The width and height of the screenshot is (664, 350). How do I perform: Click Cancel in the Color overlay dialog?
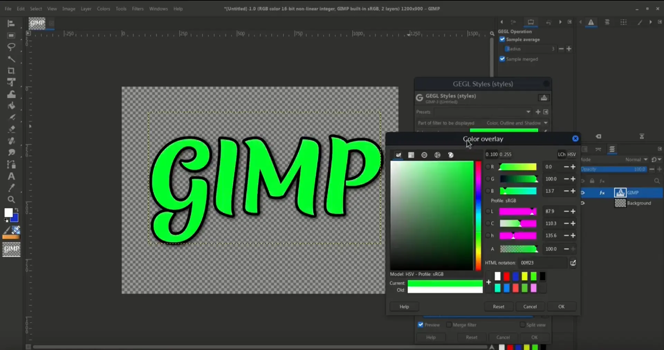point(530,307)
